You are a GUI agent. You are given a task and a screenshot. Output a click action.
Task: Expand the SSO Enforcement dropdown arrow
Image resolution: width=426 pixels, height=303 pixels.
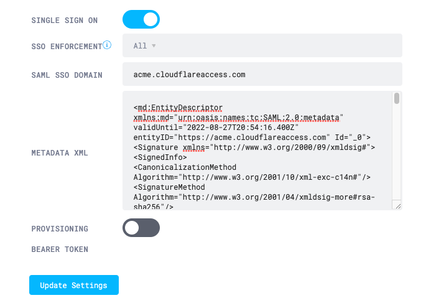pos(154,45)
